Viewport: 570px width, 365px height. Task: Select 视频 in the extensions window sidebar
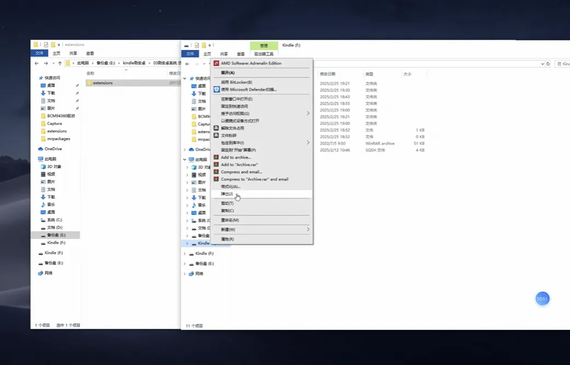click(48, 174)
